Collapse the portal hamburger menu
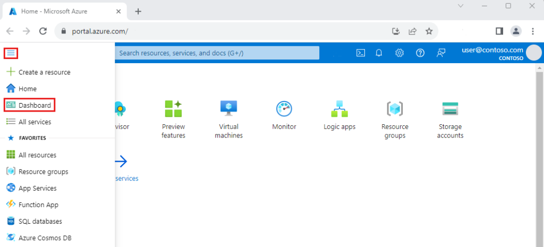The height and width of the screenshot is (247, 544). click(x=11, y=53)
